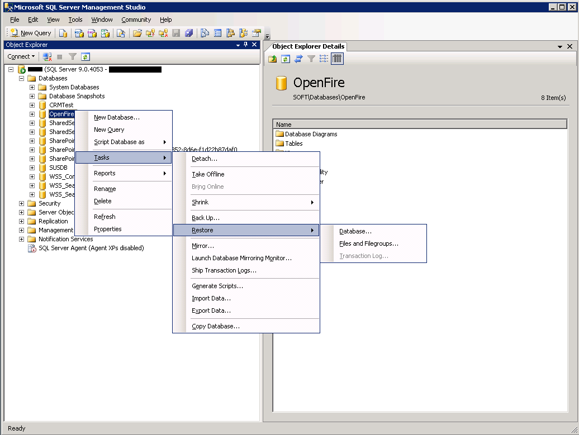The width and height of the screenshot is (579, 435).
Task: Click Refresh icon in Object Explorer Details toolbar
Action: [286, 59]
